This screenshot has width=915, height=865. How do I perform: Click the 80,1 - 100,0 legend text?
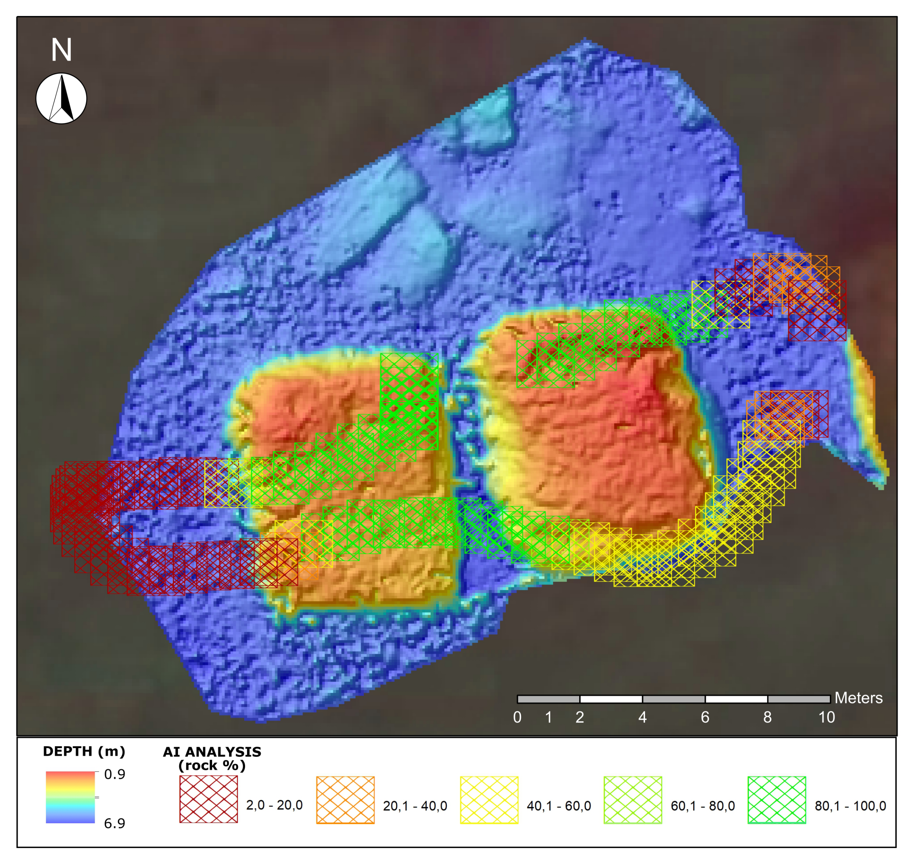tap(850, 806)
